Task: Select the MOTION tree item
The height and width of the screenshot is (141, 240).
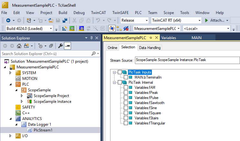Action: [x=30, y=79]
